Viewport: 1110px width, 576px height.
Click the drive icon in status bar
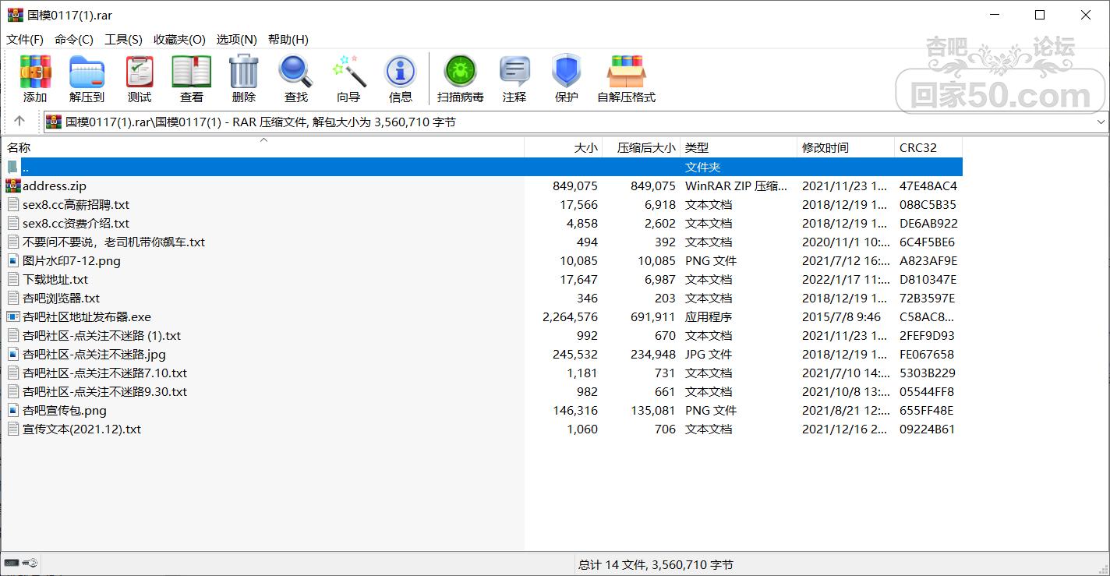12,563
